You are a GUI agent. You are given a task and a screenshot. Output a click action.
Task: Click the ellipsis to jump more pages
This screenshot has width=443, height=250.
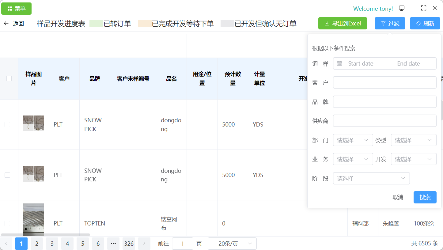click(x=113, y=244)
